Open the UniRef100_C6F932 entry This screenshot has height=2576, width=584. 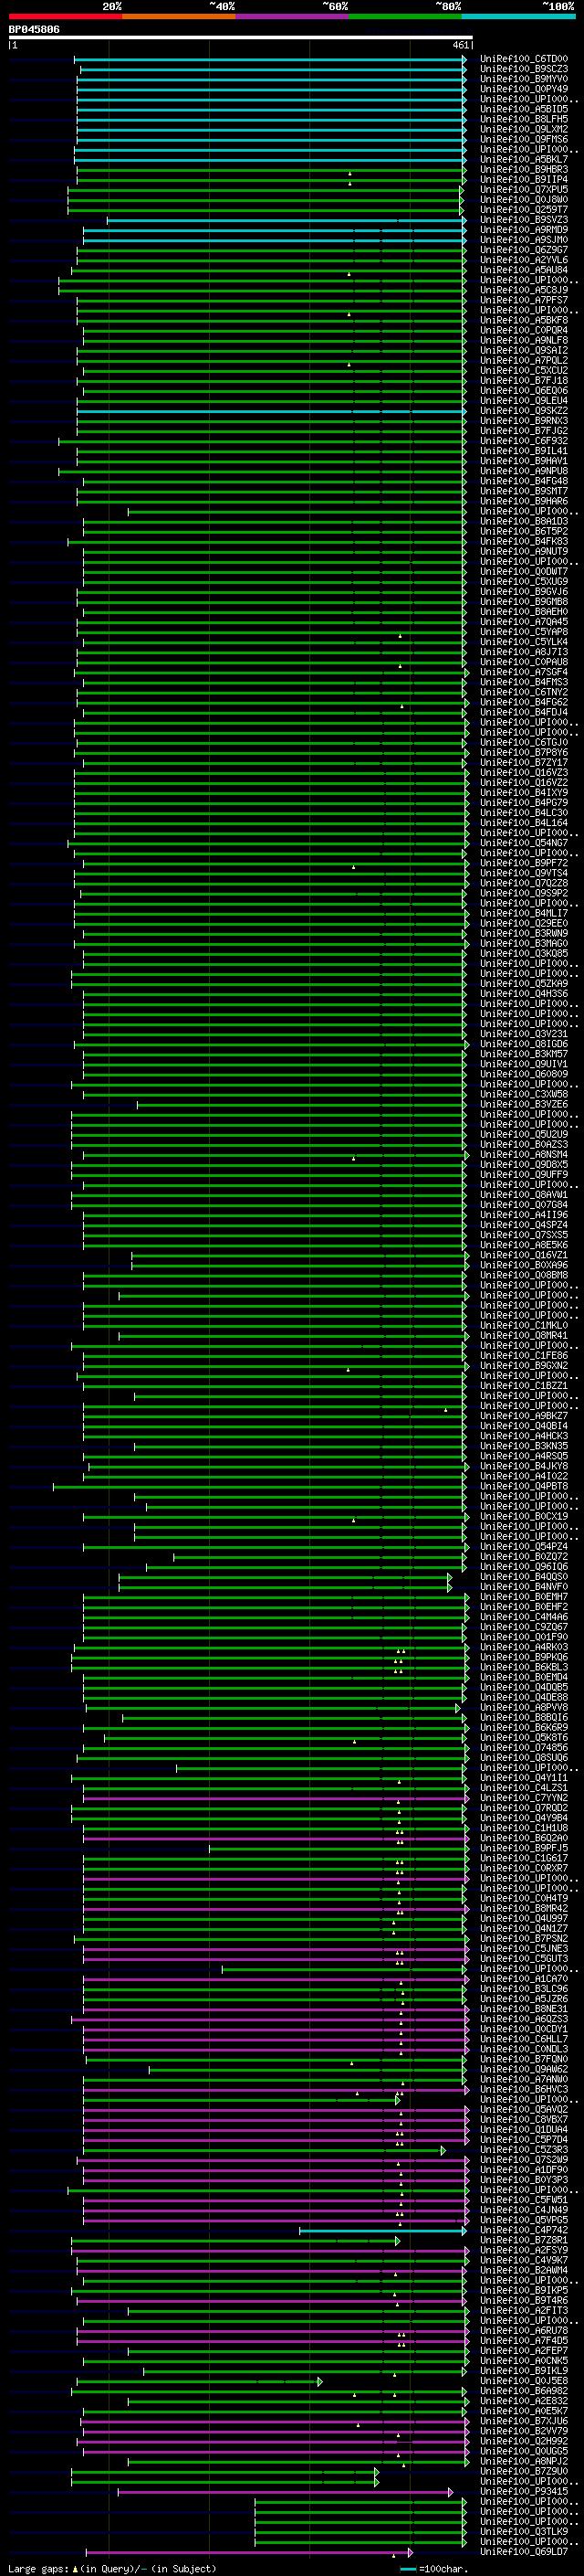(x=523, y=441)
